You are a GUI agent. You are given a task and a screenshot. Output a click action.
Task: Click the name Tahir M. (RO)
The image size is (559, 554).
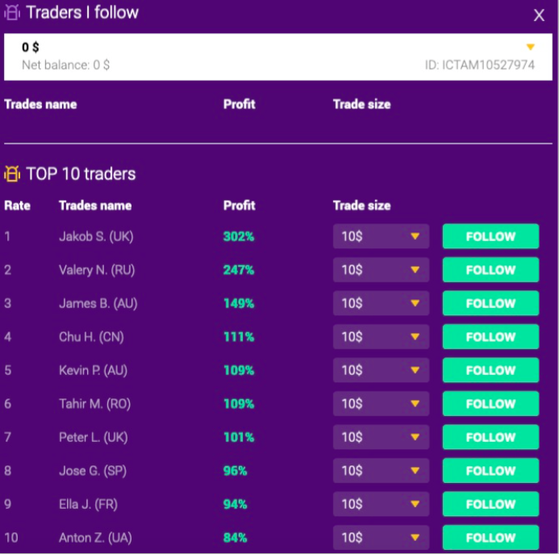click(95, 404)
